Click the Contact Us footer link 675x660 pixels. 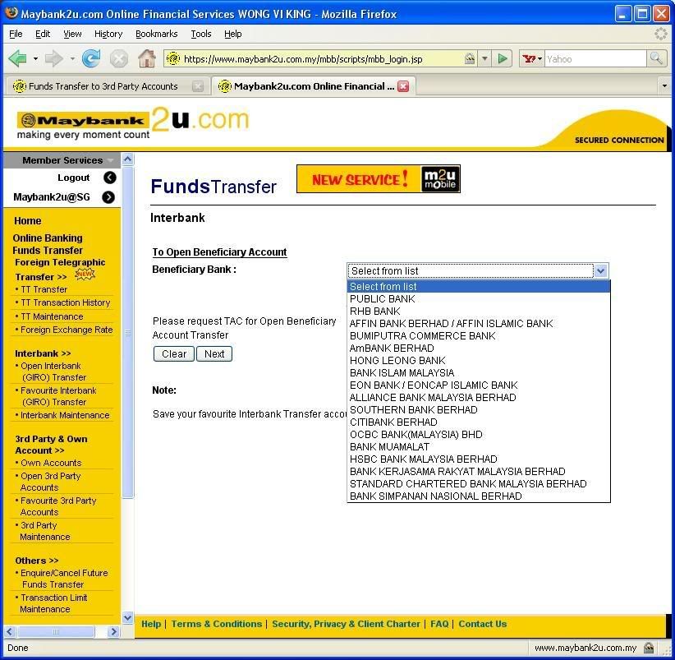(483, 624)
